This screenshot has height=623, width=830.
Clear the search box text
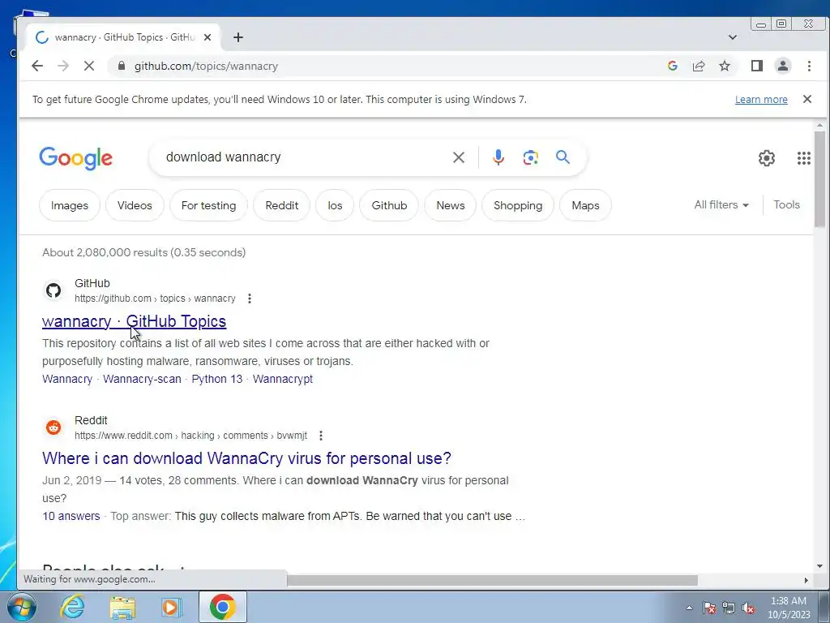point(459,157)
